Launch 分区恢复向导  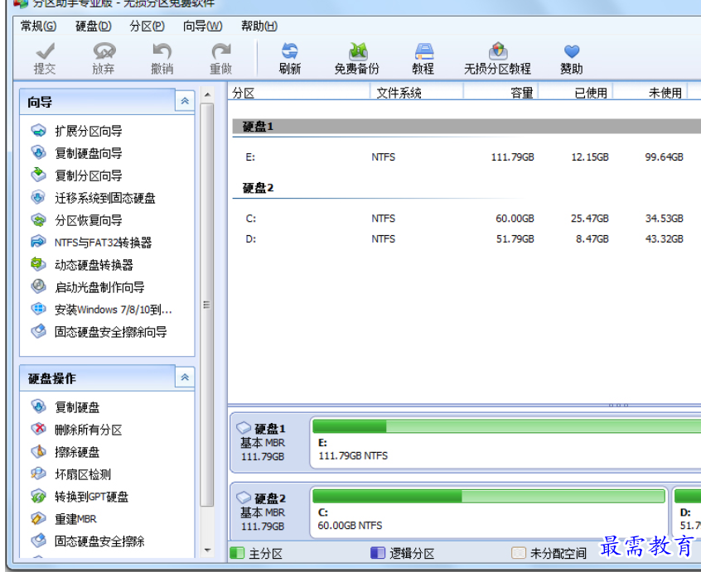(x=76, y=220)
